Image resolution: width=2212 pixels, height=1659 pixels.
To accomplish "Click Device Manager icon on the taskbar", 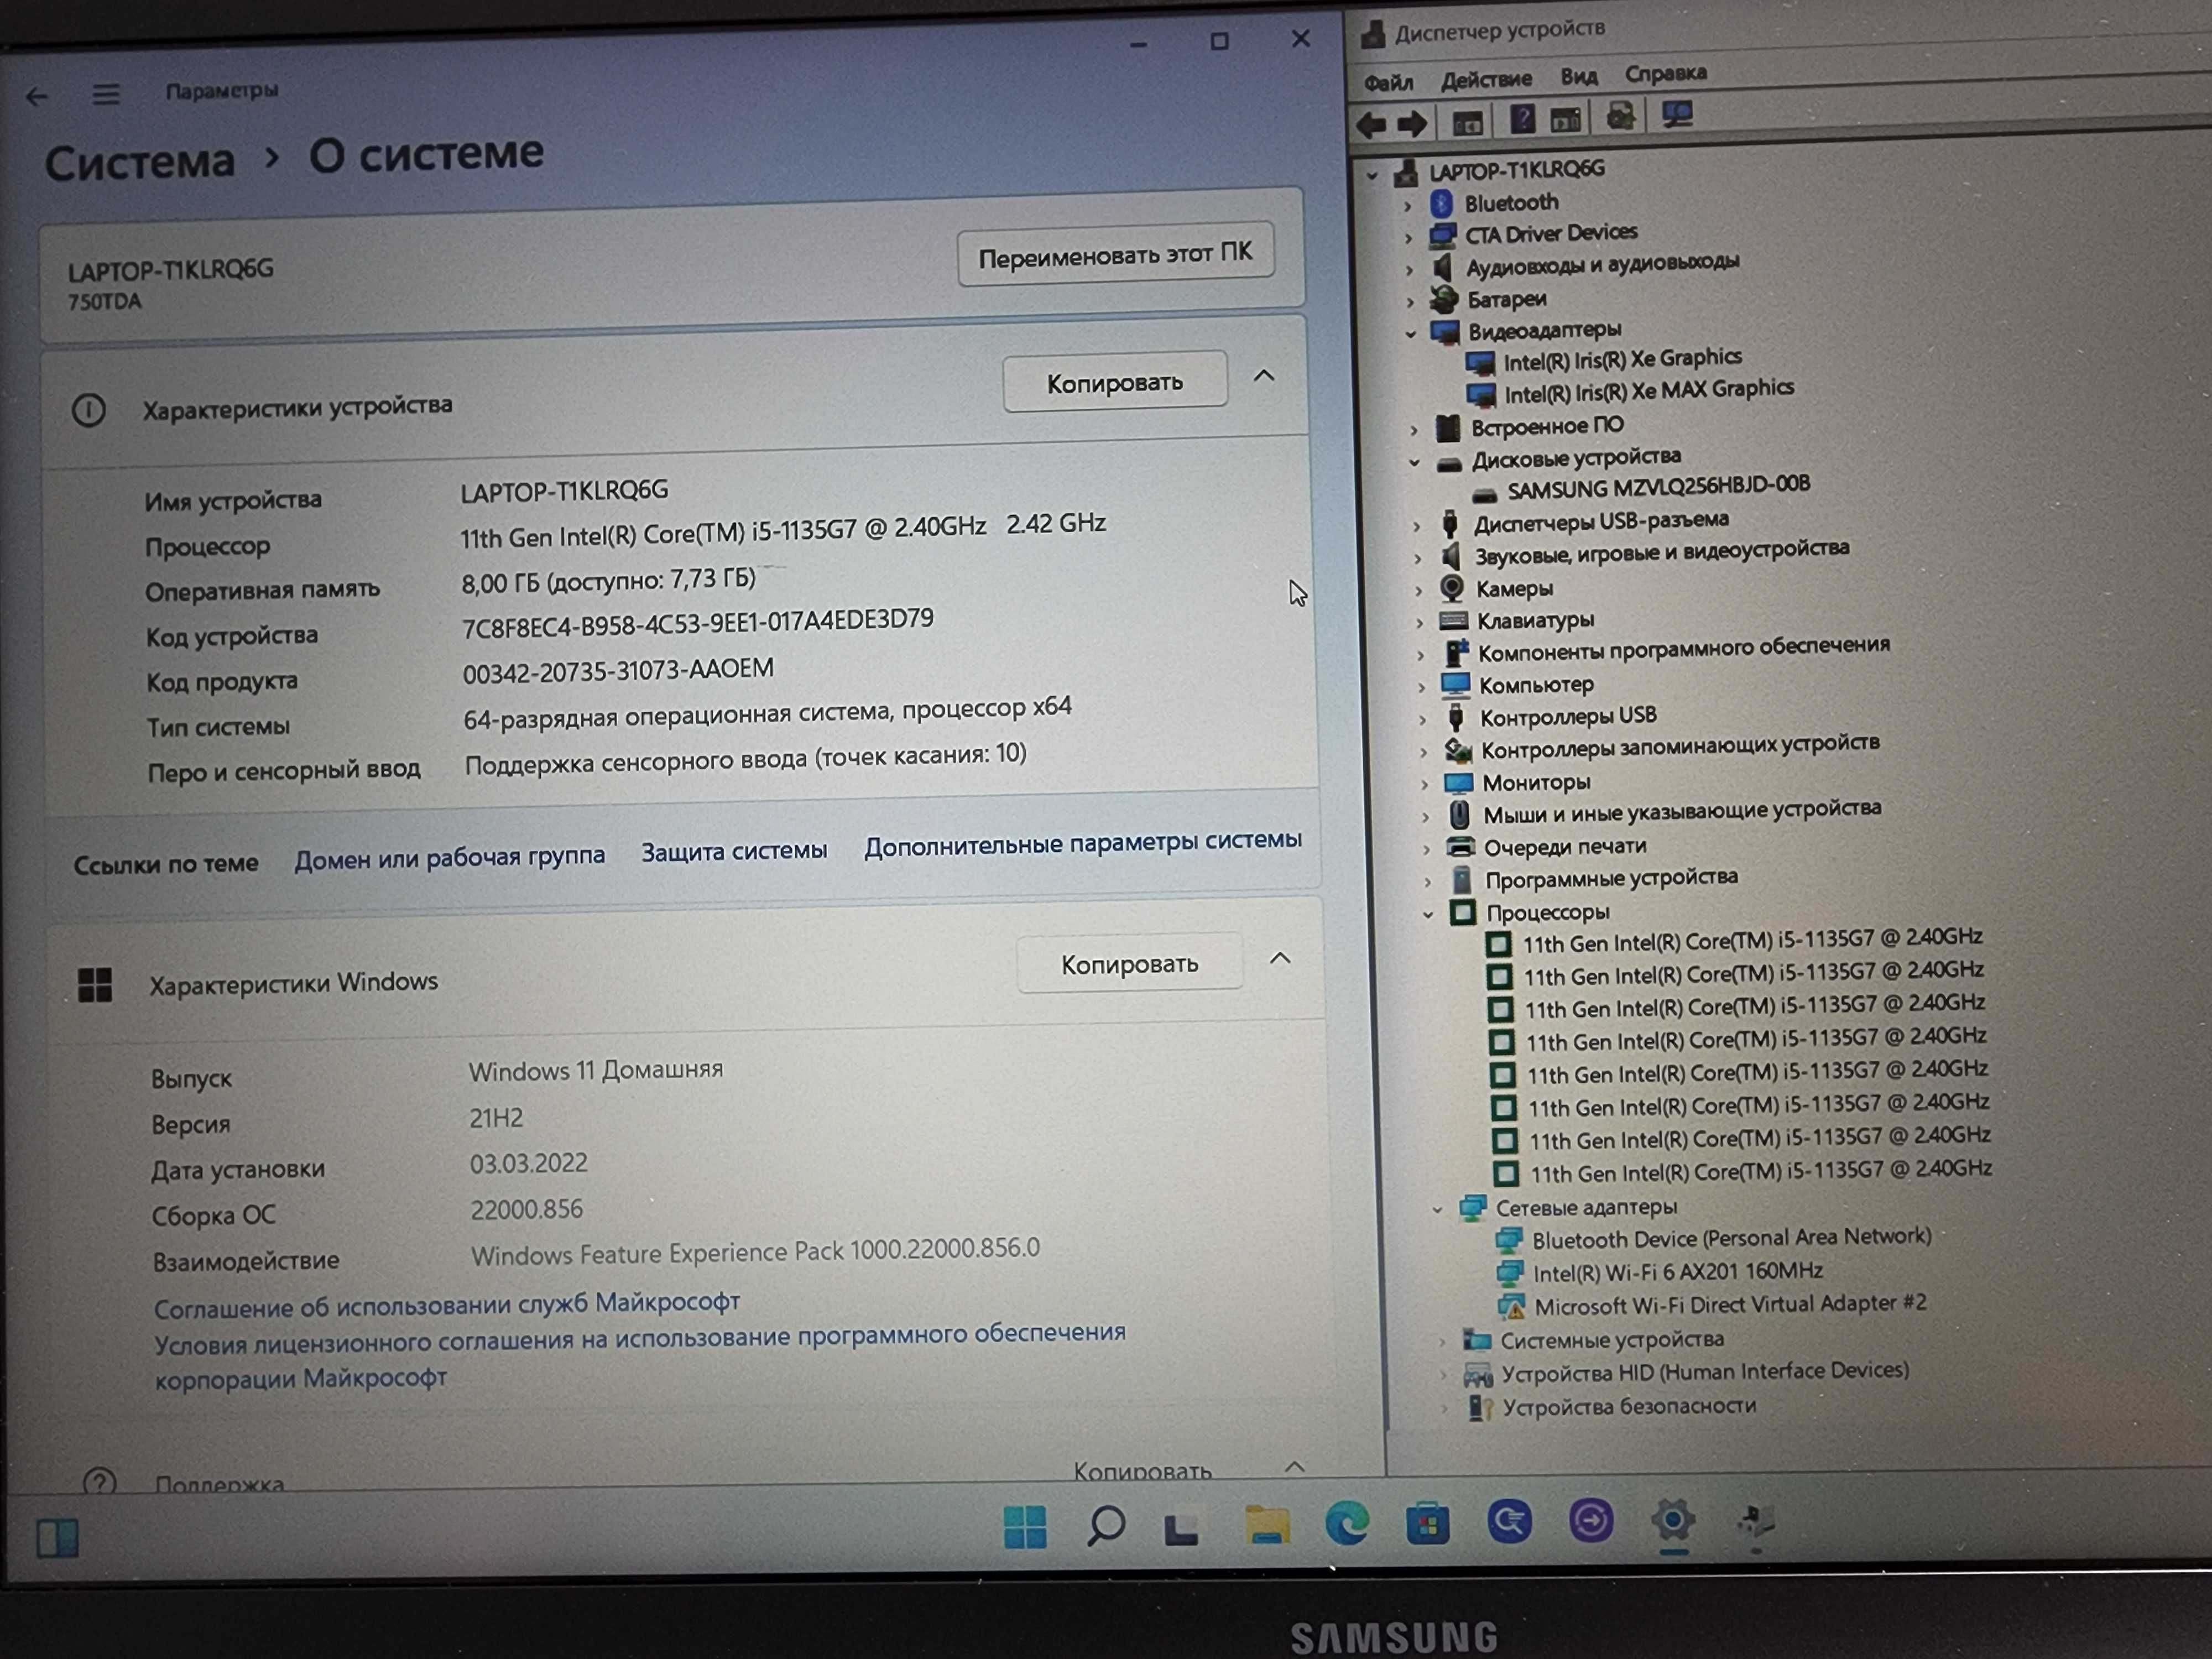I will (1755, 1521).
